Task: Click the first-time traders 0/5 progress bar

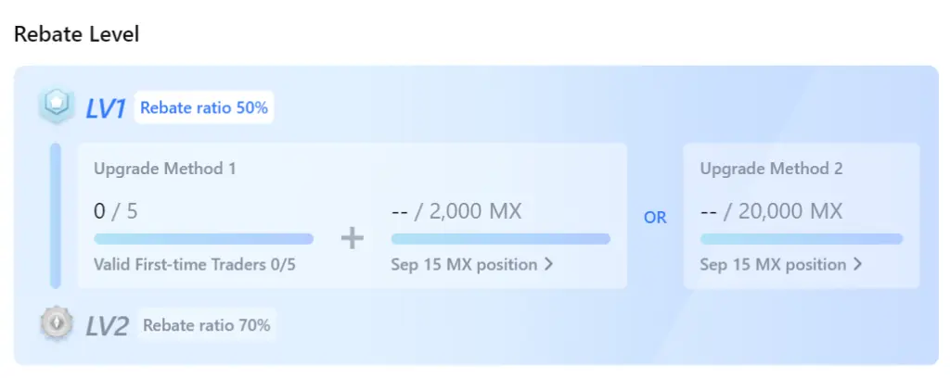Action: tap(203, 239)
